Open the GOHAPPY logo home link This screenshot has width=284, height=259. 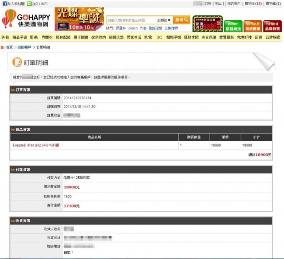coord(26,19)
